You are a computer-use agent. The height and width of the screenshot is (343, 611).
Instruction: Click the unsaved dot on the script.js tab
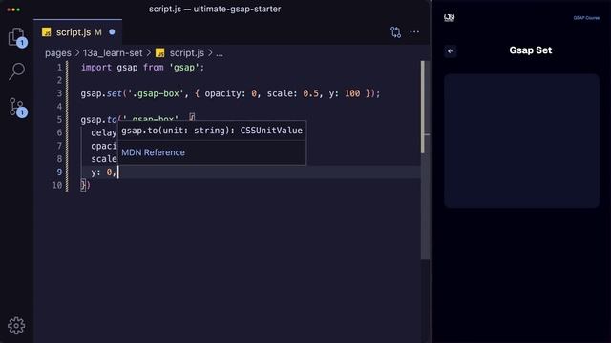click(x=113, y=32)
